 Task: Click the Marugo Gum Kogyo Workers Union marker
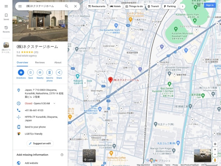click(x=174, y=151)
